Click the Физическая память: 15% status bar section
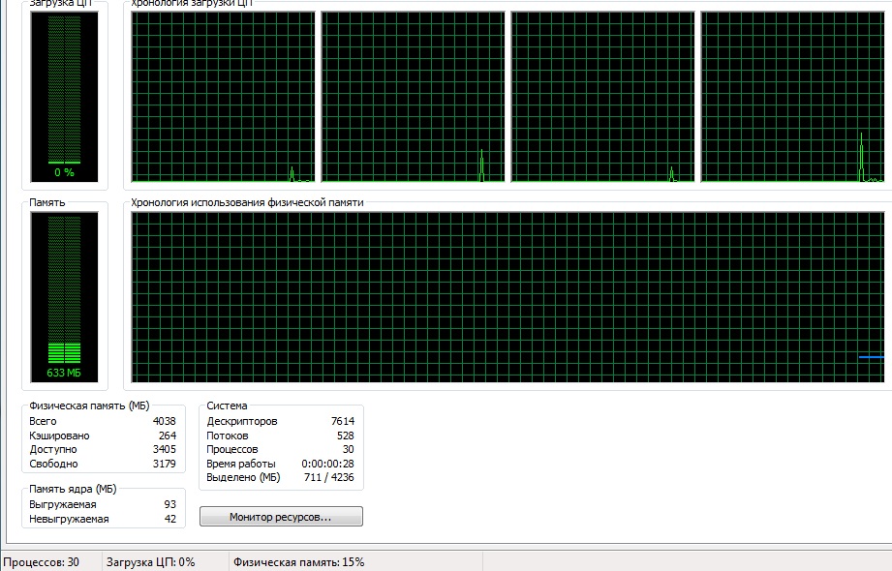Screen dimensions: 892x571 (x=296, y=562)
